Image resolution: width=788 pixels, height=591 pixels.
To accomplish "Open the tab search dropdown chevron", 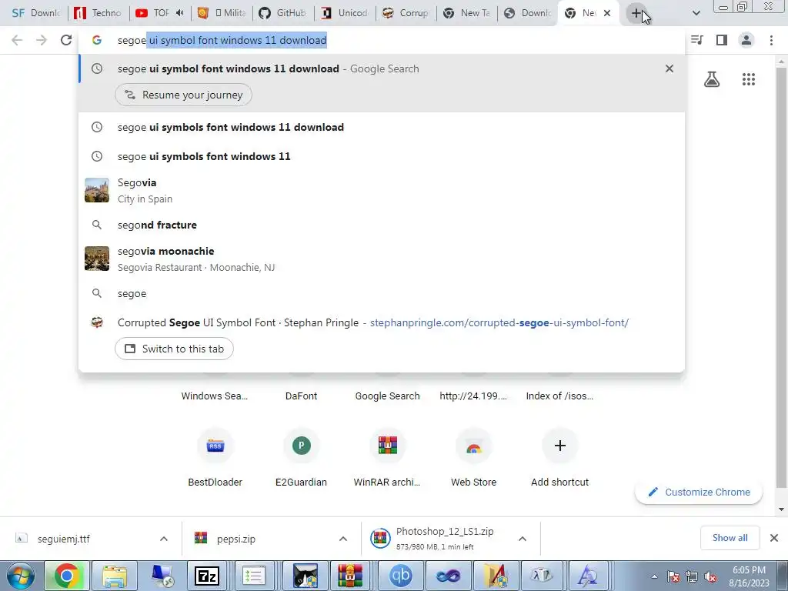I will 696,13.
